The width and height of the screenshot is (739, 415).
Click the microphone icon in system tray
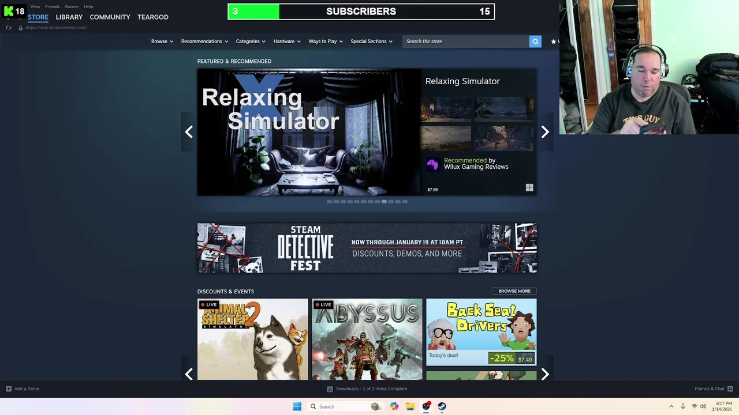coord(683,406)
